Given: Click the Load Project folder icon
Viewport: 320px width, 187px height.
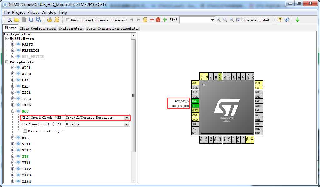Looking at the screenshot, I should tap(17, 20).
